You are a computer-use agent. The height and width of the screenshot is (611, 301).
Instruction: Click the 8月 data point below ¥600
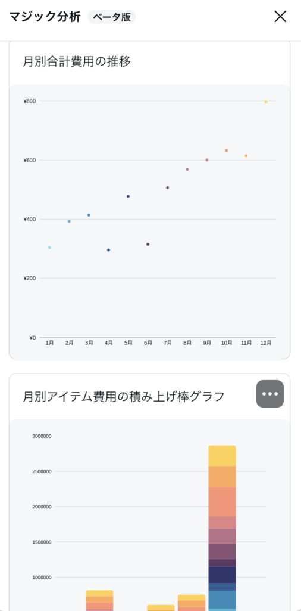tap(187, 169)
